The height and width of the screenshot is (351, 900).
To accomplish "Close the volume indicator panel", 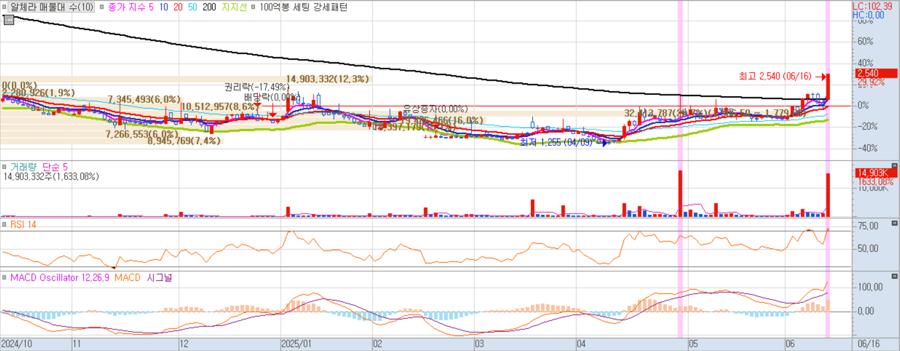I will pos(895,166).
